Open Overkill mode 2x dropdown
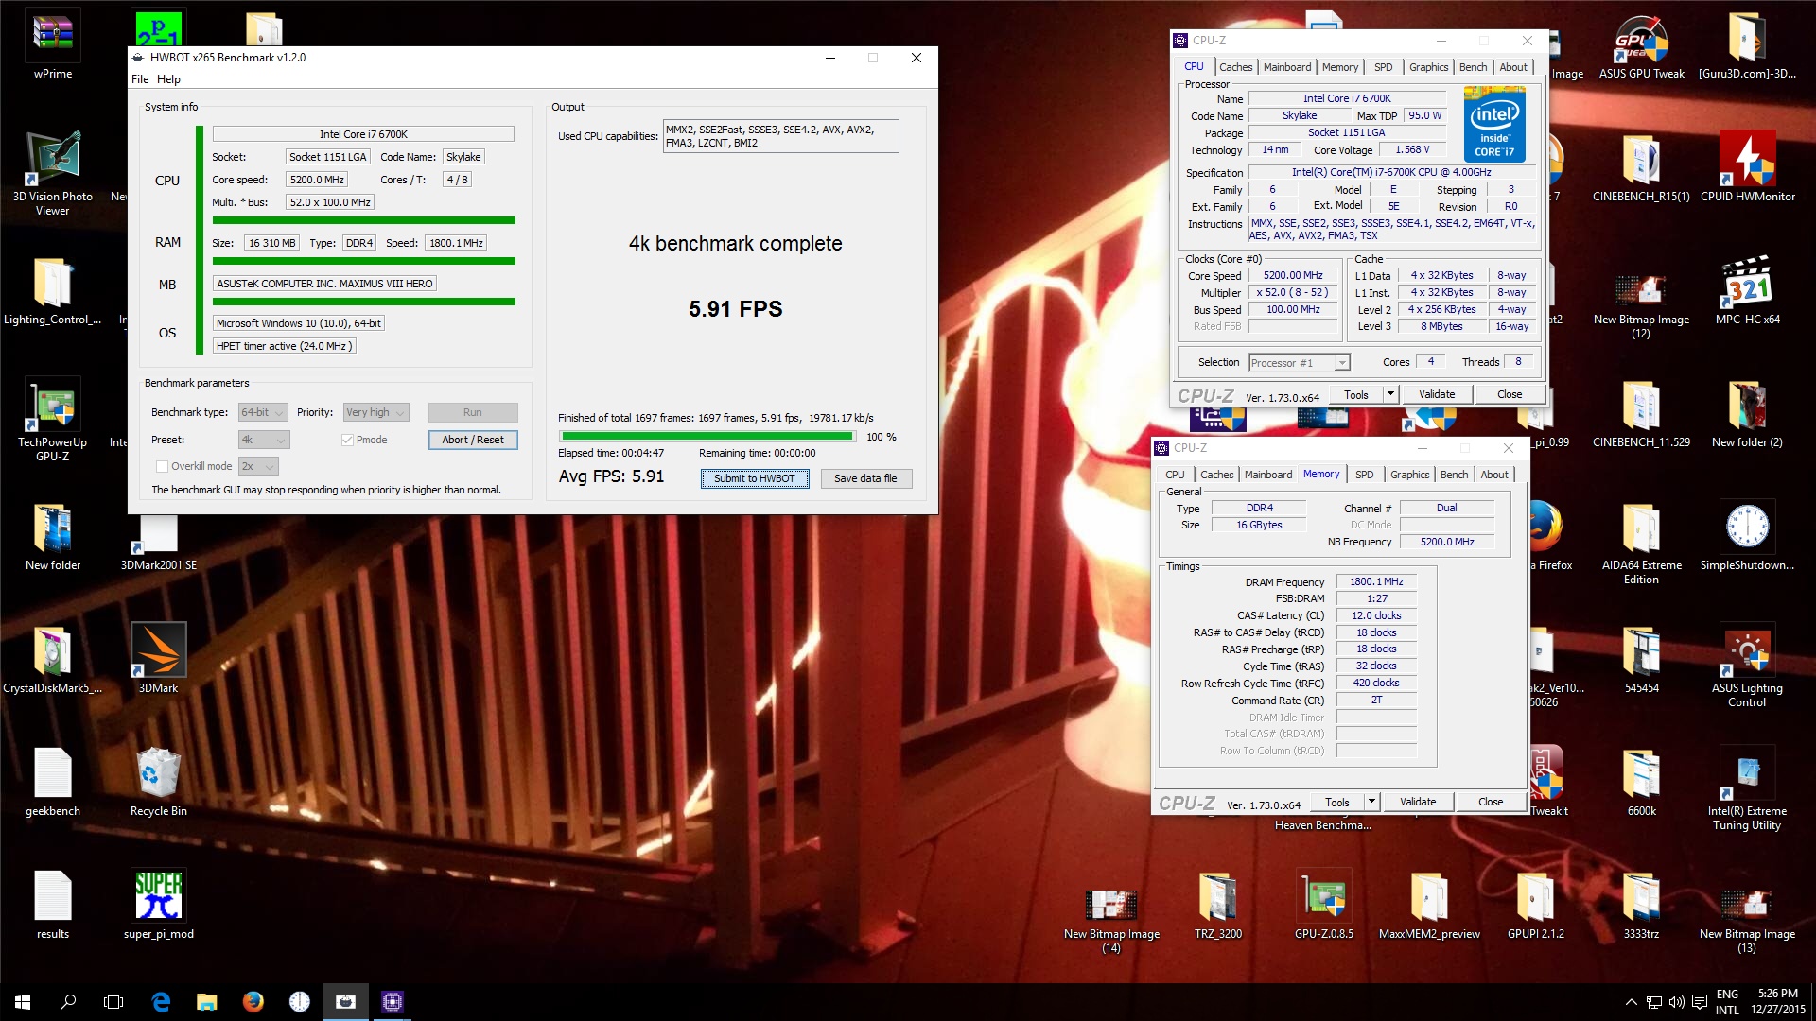The image size is (1816, 1021). [x=258, y=466]
